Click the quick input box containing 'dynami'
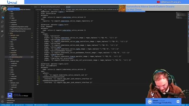 pos(92,7)
